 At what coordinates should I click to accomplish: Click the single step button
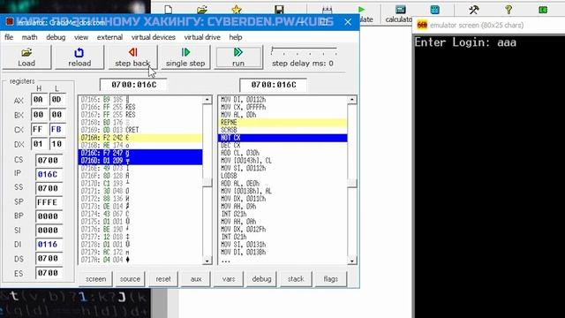185,57
